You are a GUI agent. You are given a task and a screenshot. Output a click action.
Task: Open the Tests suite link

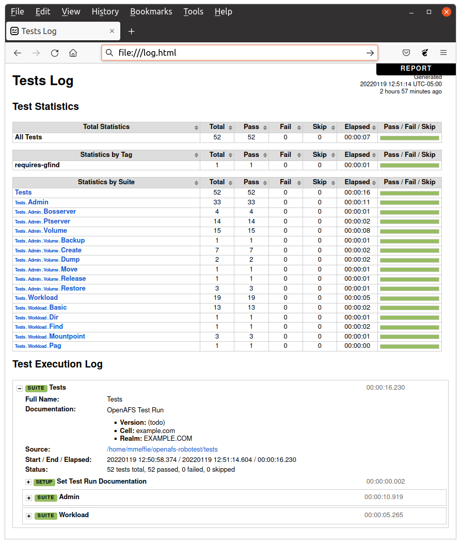click(x=23, y=192)
